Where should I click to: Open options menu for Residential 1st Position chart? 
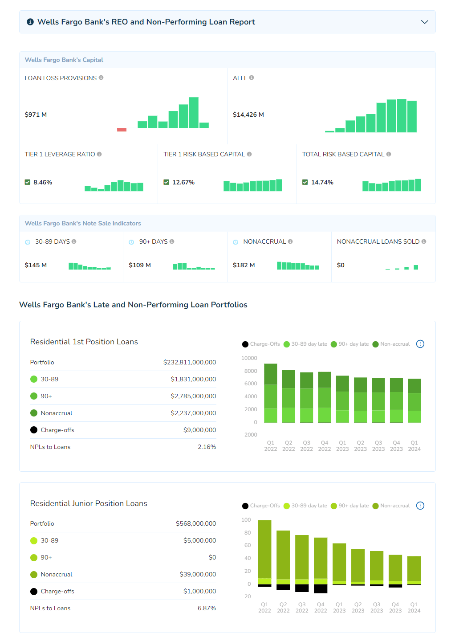point(420,344)
